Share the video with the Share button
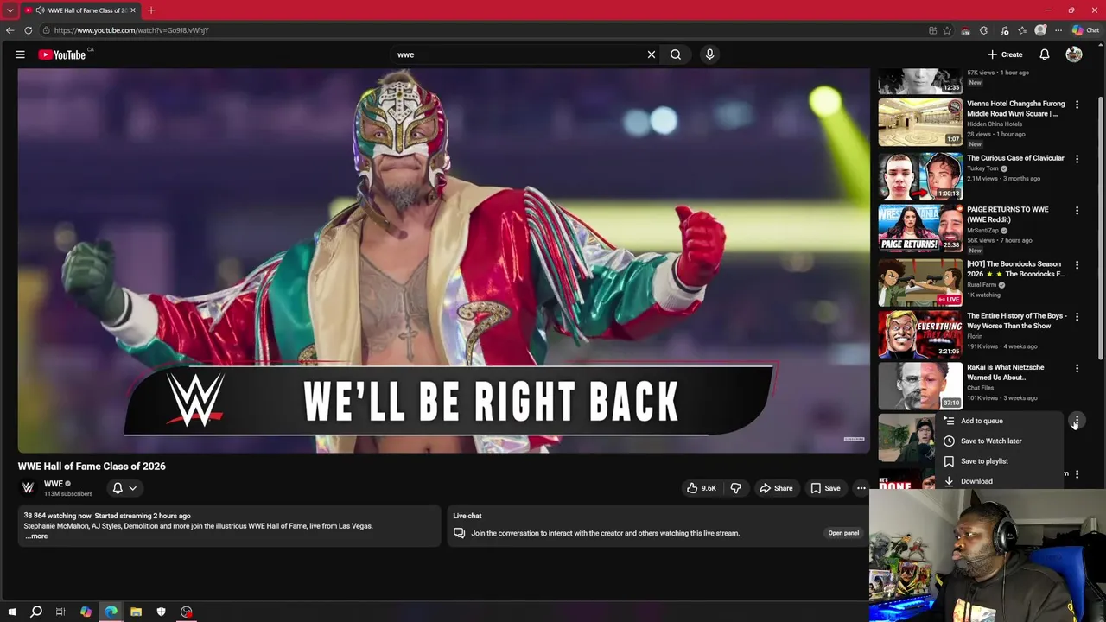The width and height of the screenshot is (1106, 622). pos(776,488)
